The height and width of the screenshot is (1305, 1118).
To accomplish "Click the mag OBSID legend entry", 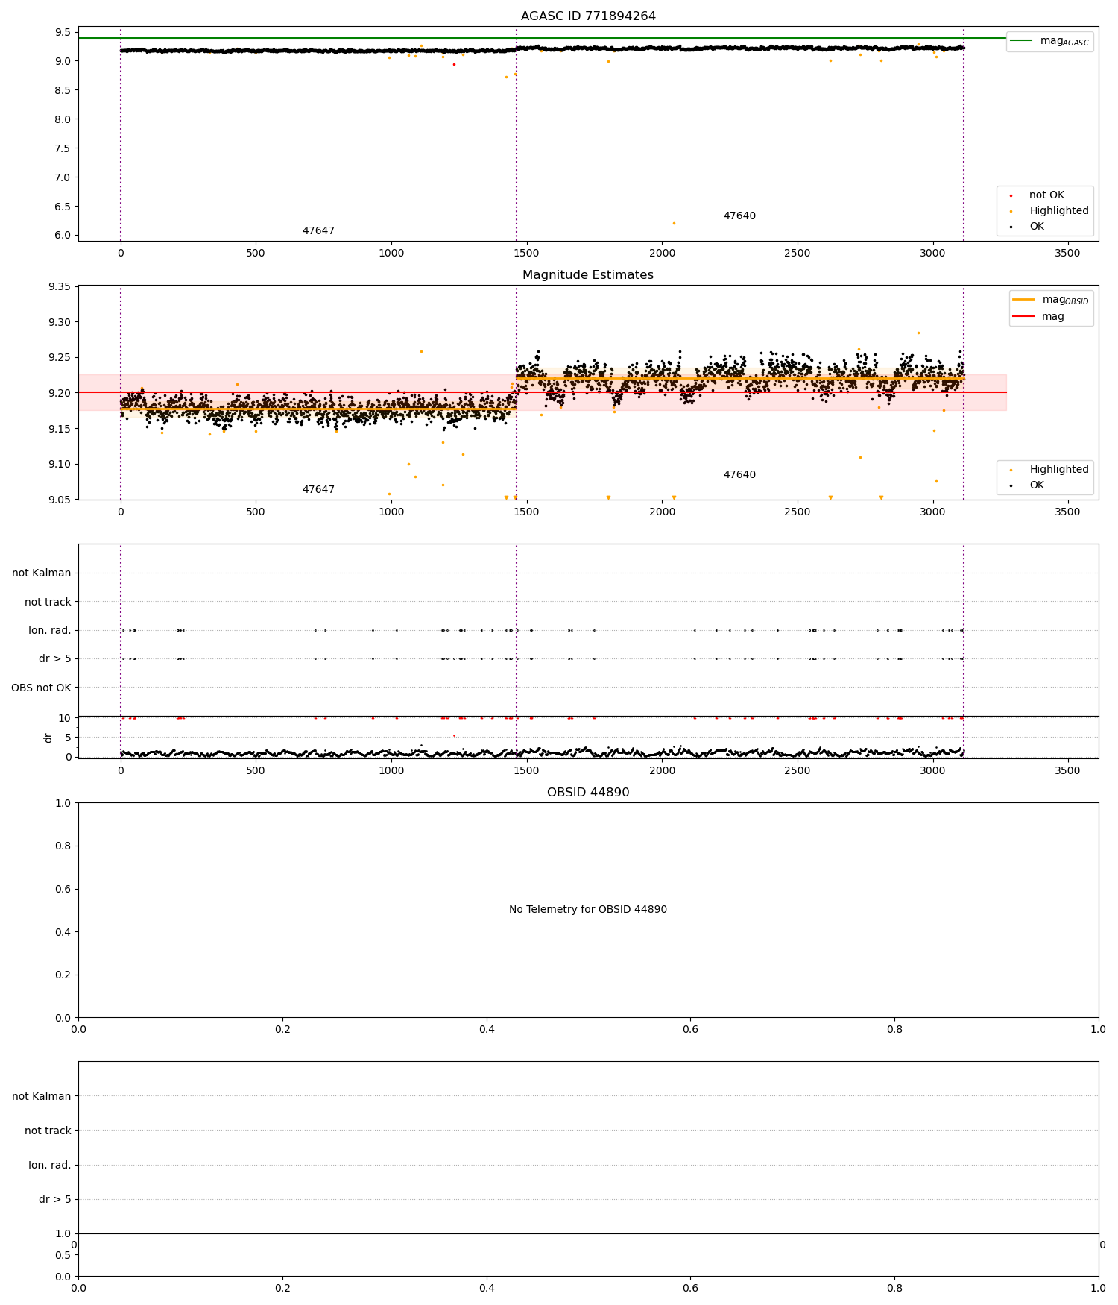I will 1050,300.
